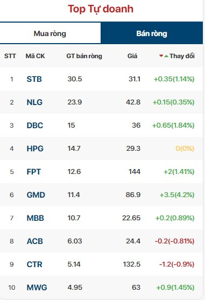Open the DBC stock link
Viewport: 205px width, 300px height.
coord(35,125)
